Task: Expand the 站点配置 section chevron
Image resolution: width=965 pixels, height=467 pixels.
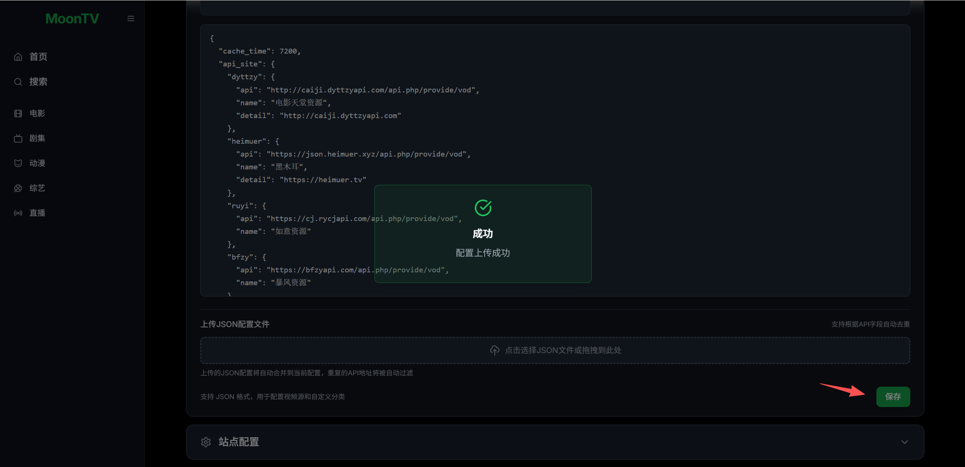Action: pyautogui.click(x=904, y=442)
